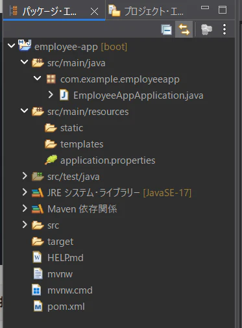Viewport: 242px width, 328px height.
Task: Select Maven 依存関係 label
Action: [x=82, y=209]
